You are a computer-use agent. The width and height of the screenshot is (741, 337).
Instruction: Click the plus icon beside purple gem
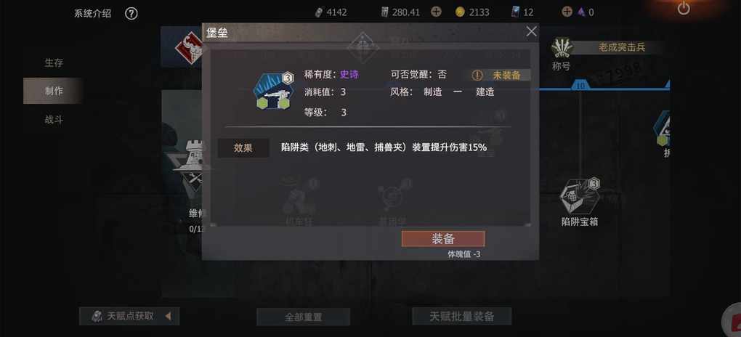(x=567, y=12)
